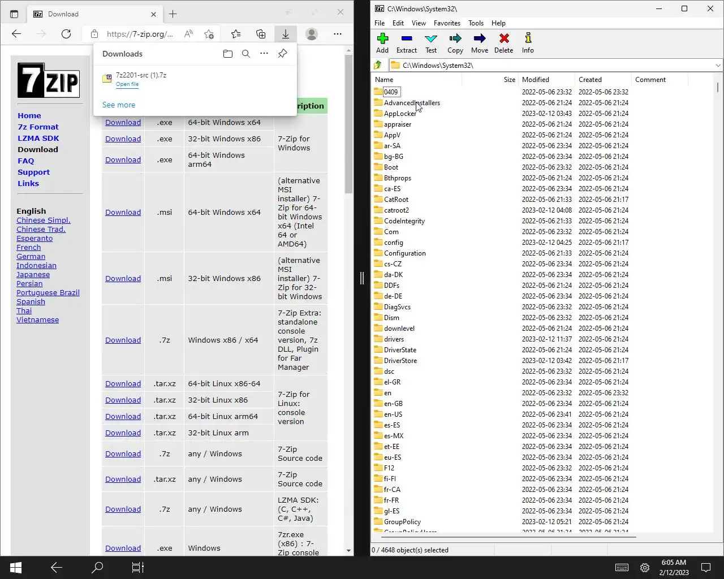This screenshot has width=724, height=579.
Task: Select the AppLocker folder in 7-Zip
Action: click(400, 113)
